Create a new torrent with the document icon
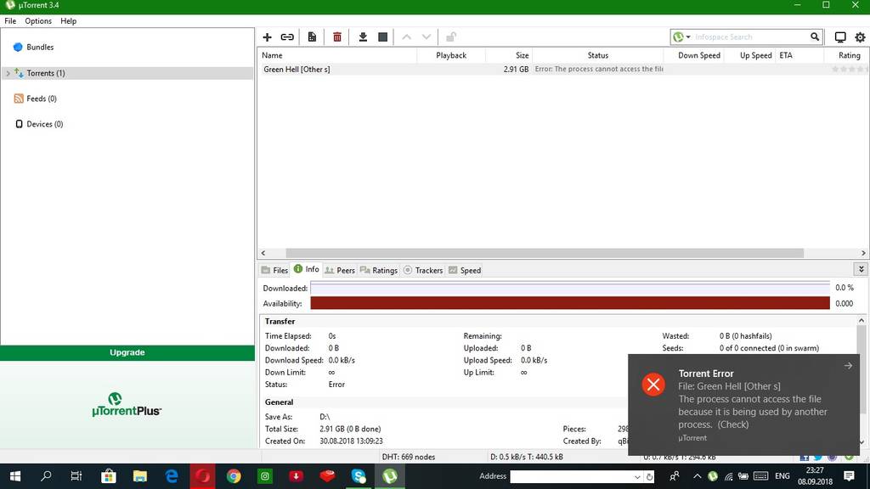 (312, 37)
